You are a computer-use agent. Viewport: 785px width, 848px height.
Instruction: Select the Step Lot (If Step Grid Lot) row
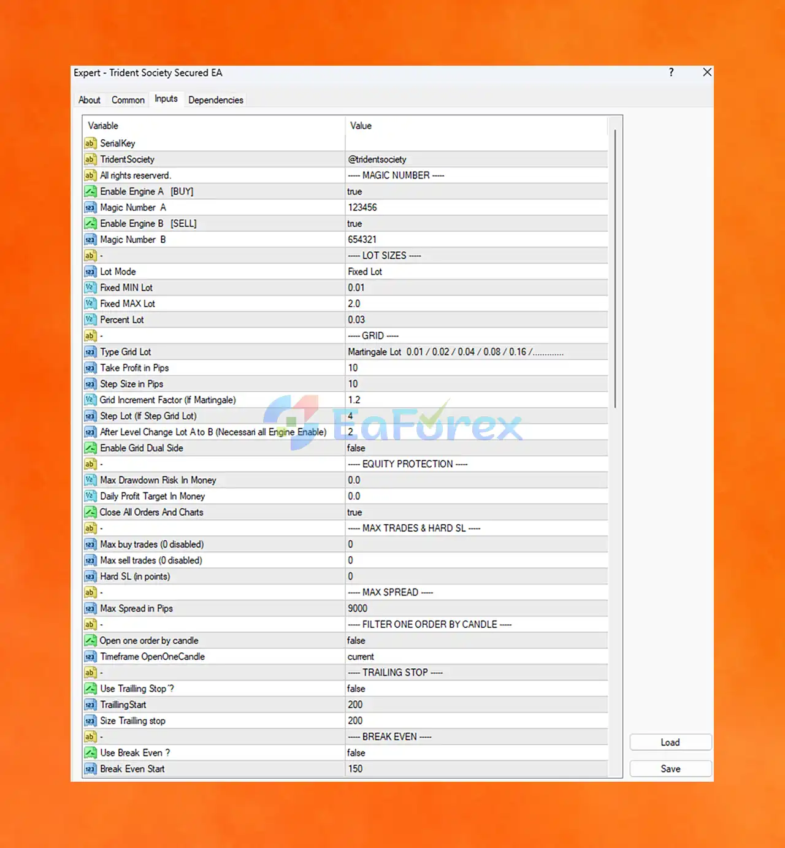(345, 416)
